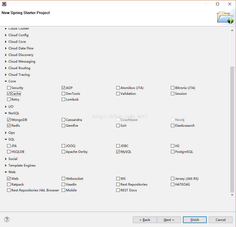Collapse the NoSQL section
Screen dimensions: 236x227
(6, 113)
